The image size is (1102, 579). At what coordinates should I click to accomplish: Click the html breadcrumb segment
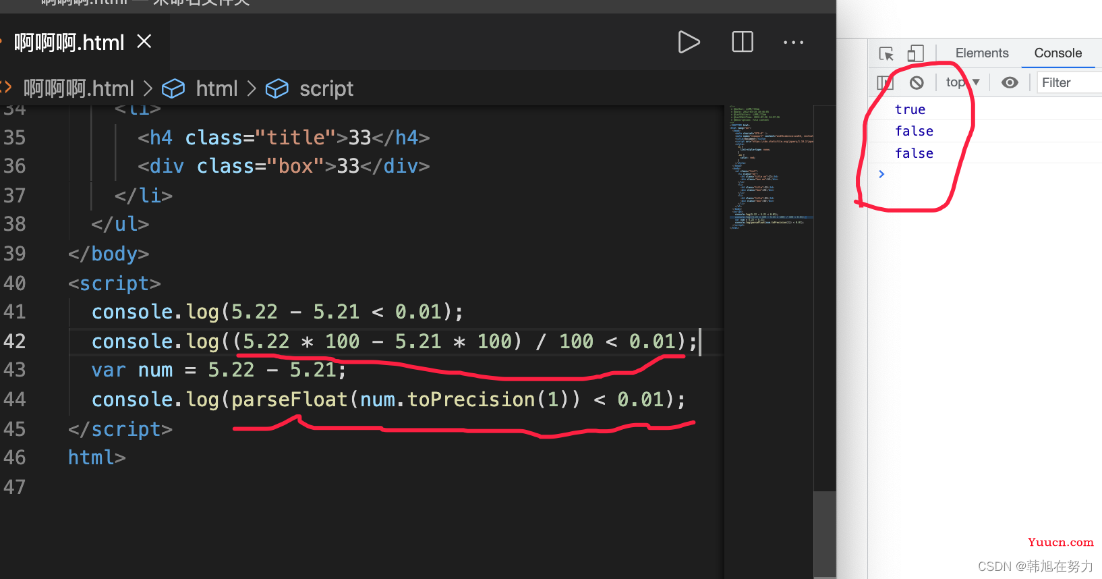pyautogui.click(x=216, y=88)
